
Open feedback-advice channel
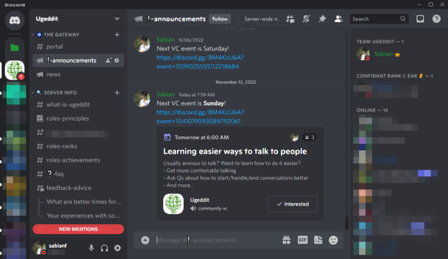click(x=78, y=188)
